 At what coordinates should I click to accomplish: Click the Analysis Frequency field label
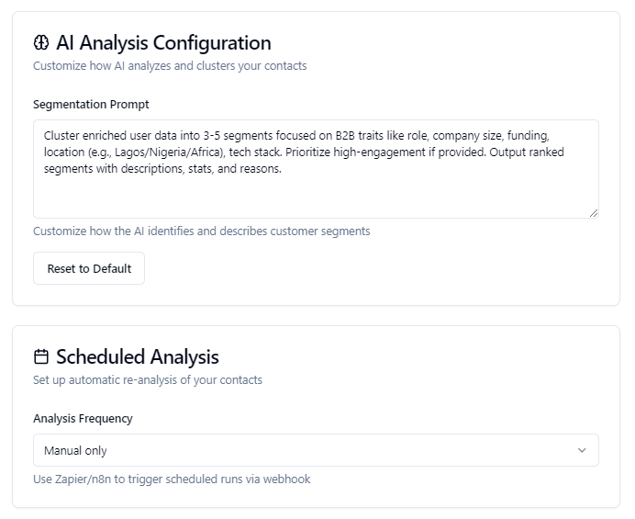(x=83, y=419)
